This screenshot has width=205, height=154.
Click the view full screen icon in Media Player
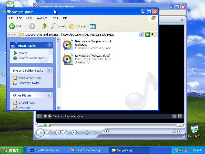coord(180,116)
